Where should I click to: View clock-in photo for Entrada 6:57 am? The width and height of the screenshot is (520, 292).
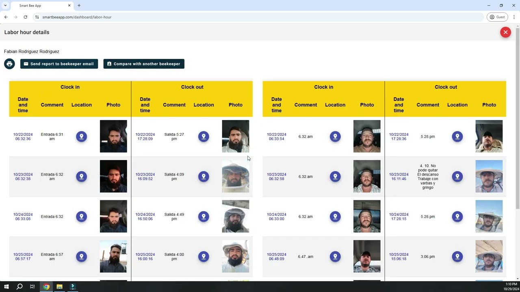(x=113, y=256)
